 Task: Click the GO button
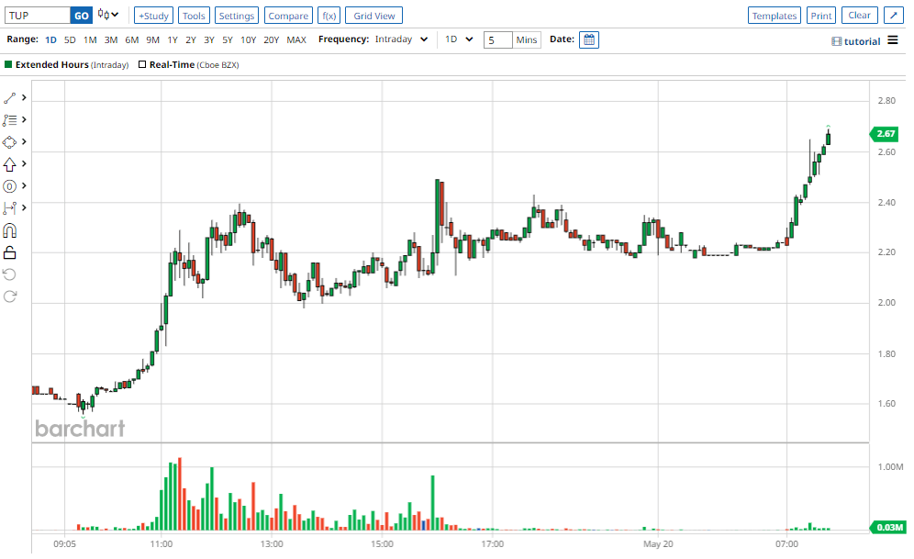[x=82, y=16]
